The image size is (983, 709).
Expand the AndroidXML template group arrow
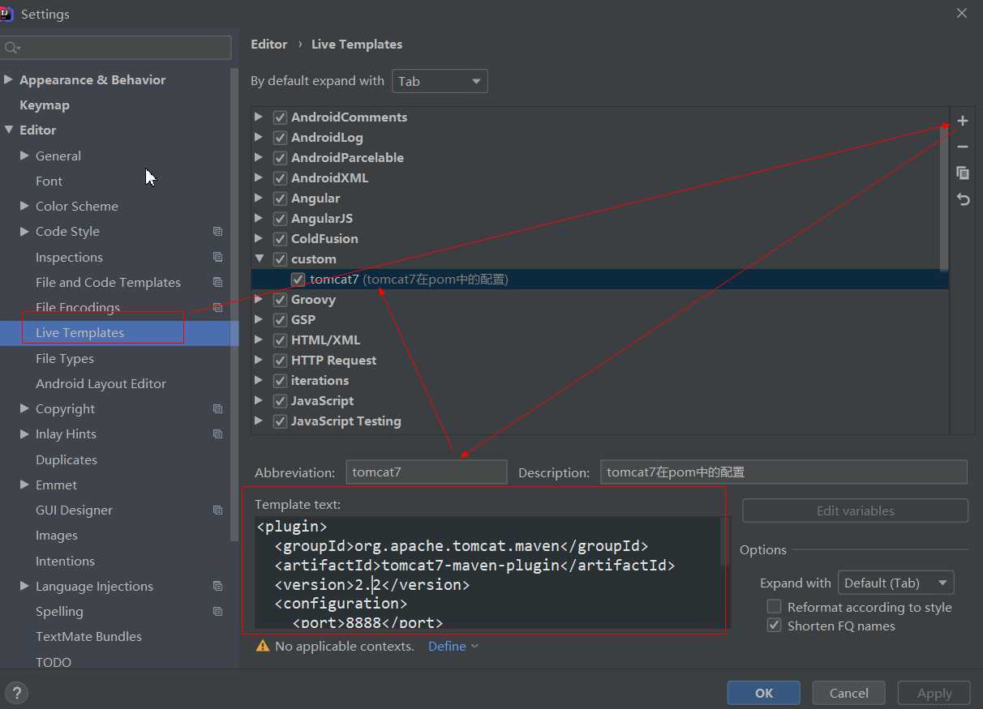(x=259, y=178)
